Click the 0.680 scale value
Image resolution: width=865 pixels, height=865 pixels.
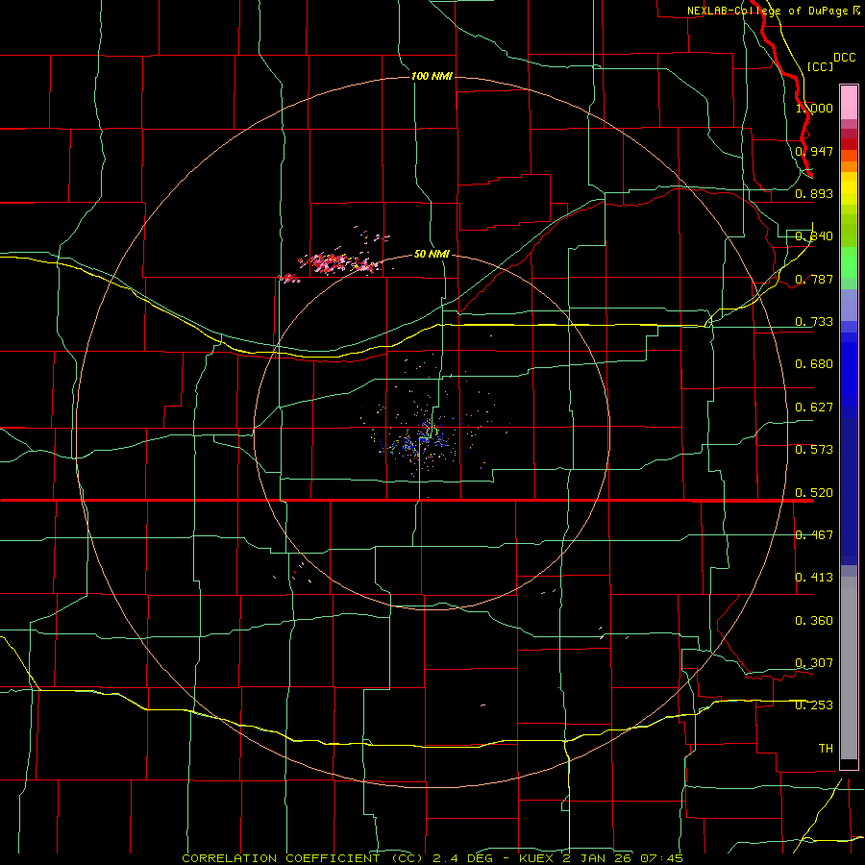(x=814, y=364)
